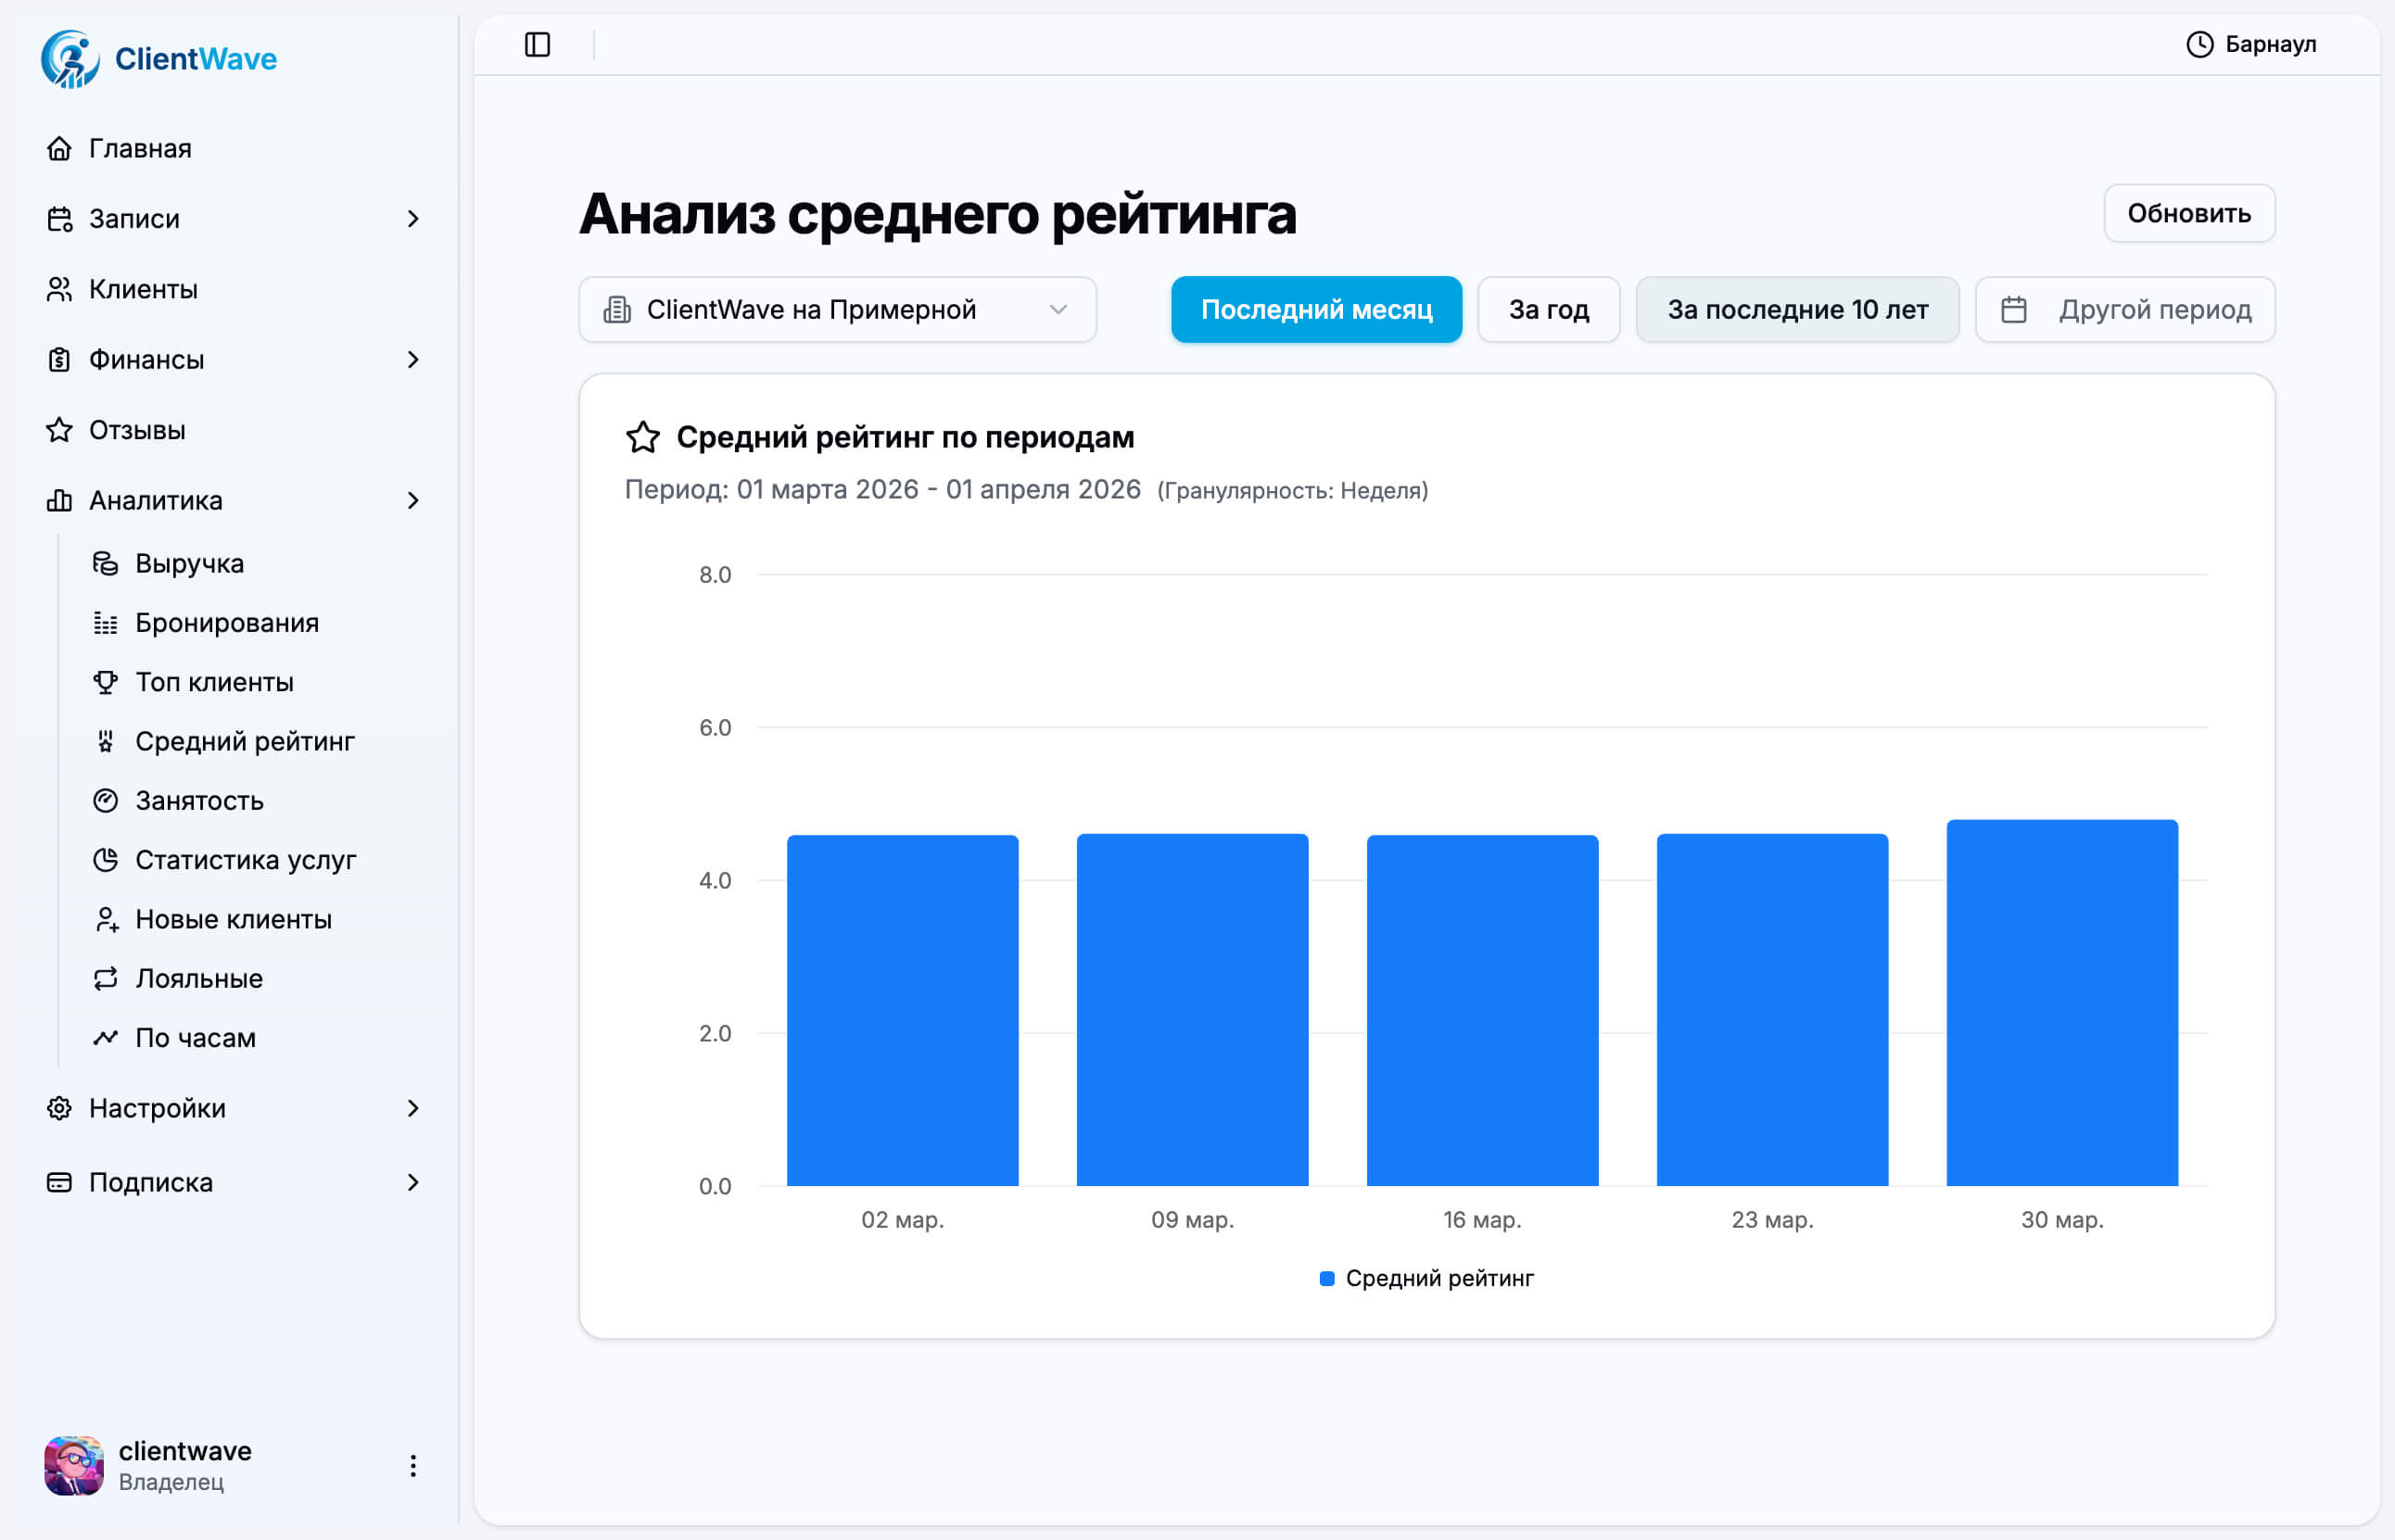2395x1540 pixels.
Task: Expand the Финансы section chevron
Action: (x=413, y=360)
